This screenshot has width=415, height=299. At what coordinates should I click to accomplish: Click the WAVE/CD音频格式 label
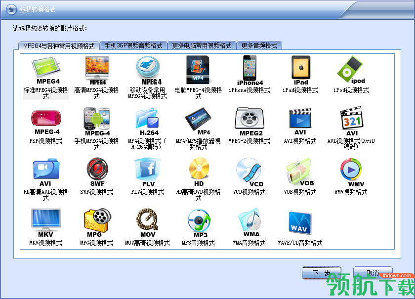(x=300, y=243)
